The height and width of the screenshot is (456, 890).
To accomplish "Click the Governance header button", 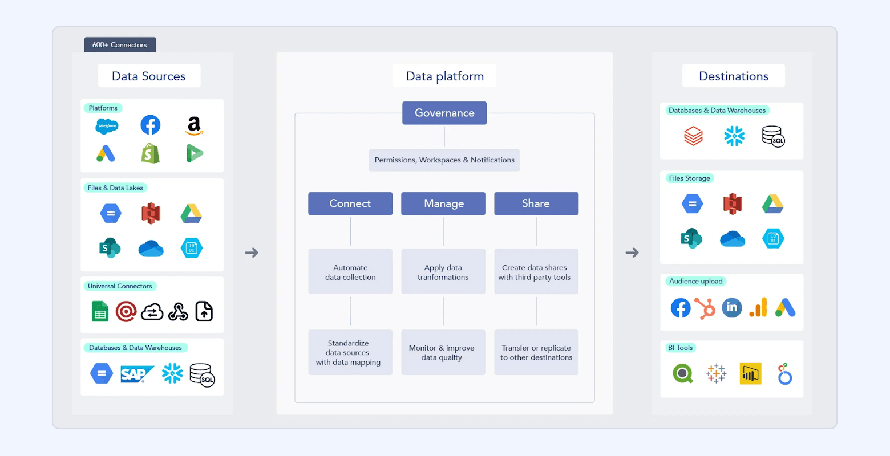I will pos(444,112).
